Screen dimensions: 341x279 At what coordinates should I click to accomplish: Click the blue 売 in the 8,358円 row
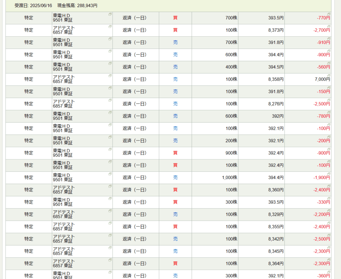click(x=175, y=79)
